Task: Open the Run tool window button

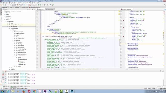Action: point(13,87)
